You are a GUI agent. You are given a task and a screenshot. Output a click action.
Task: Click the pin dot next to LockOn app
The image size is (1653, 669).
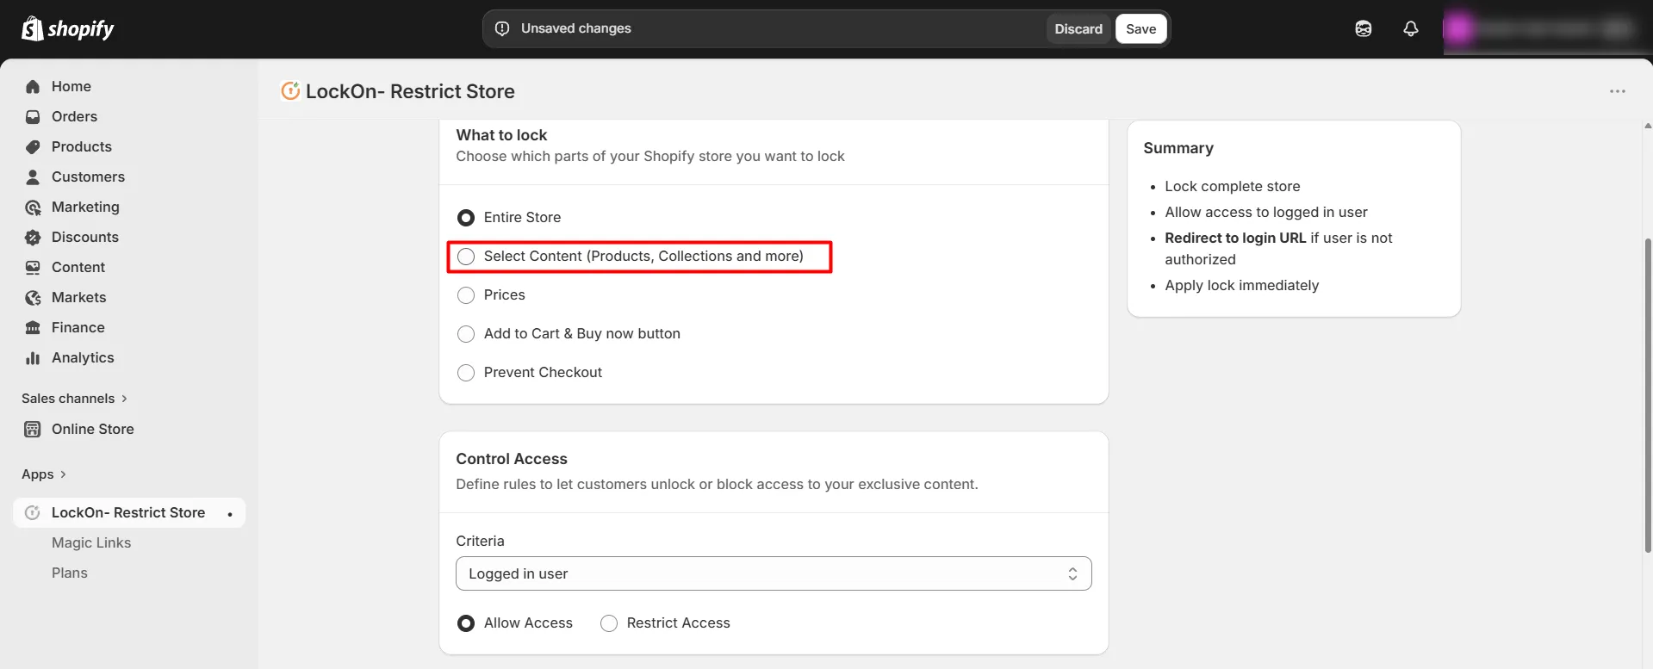[230, 514]
